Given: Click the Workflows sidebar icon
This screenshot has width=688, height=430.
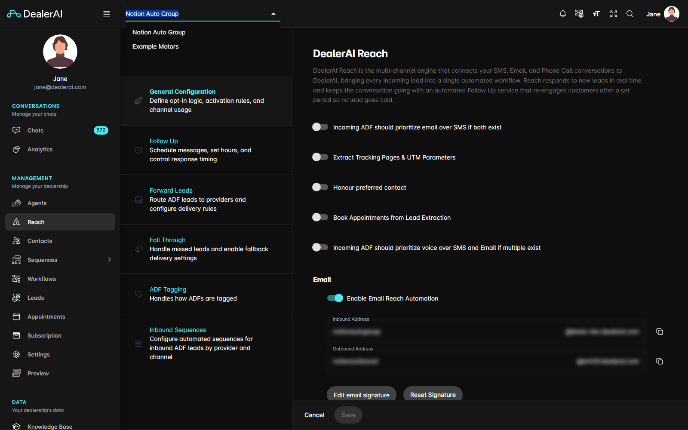Looking at the screenshot, I should (16, 279).
